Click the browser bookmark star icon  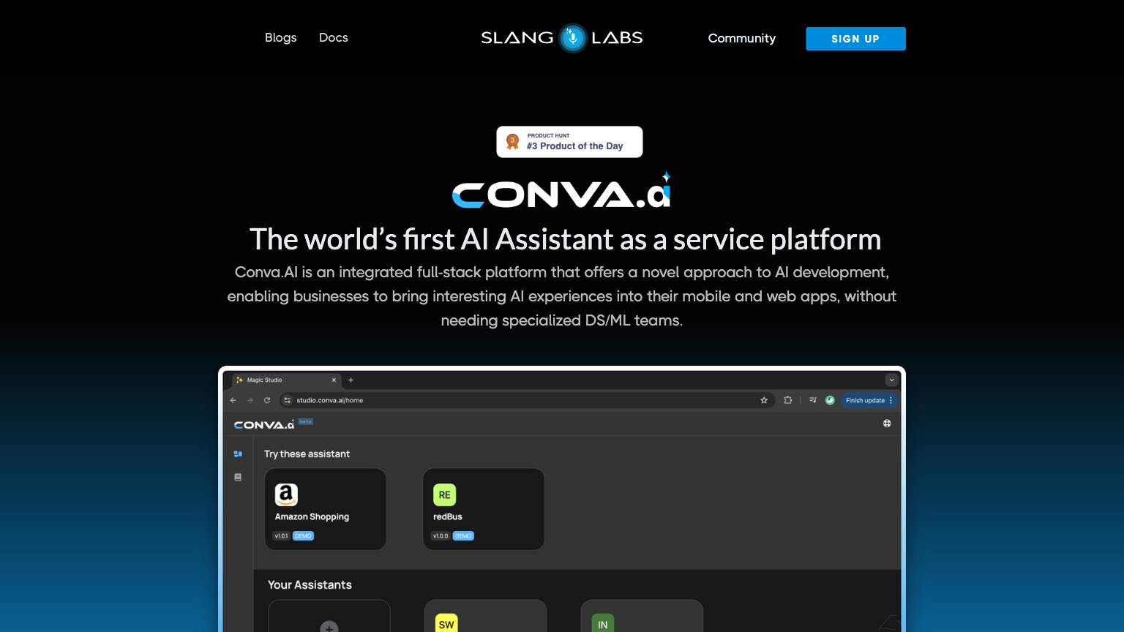(765, 400)
